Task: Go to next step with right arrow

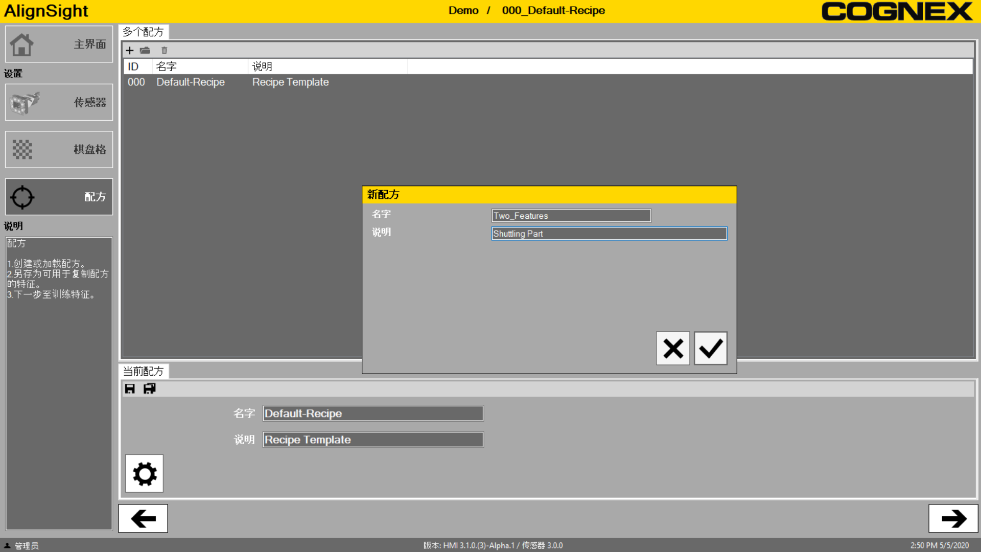Action: click(953, 519)
